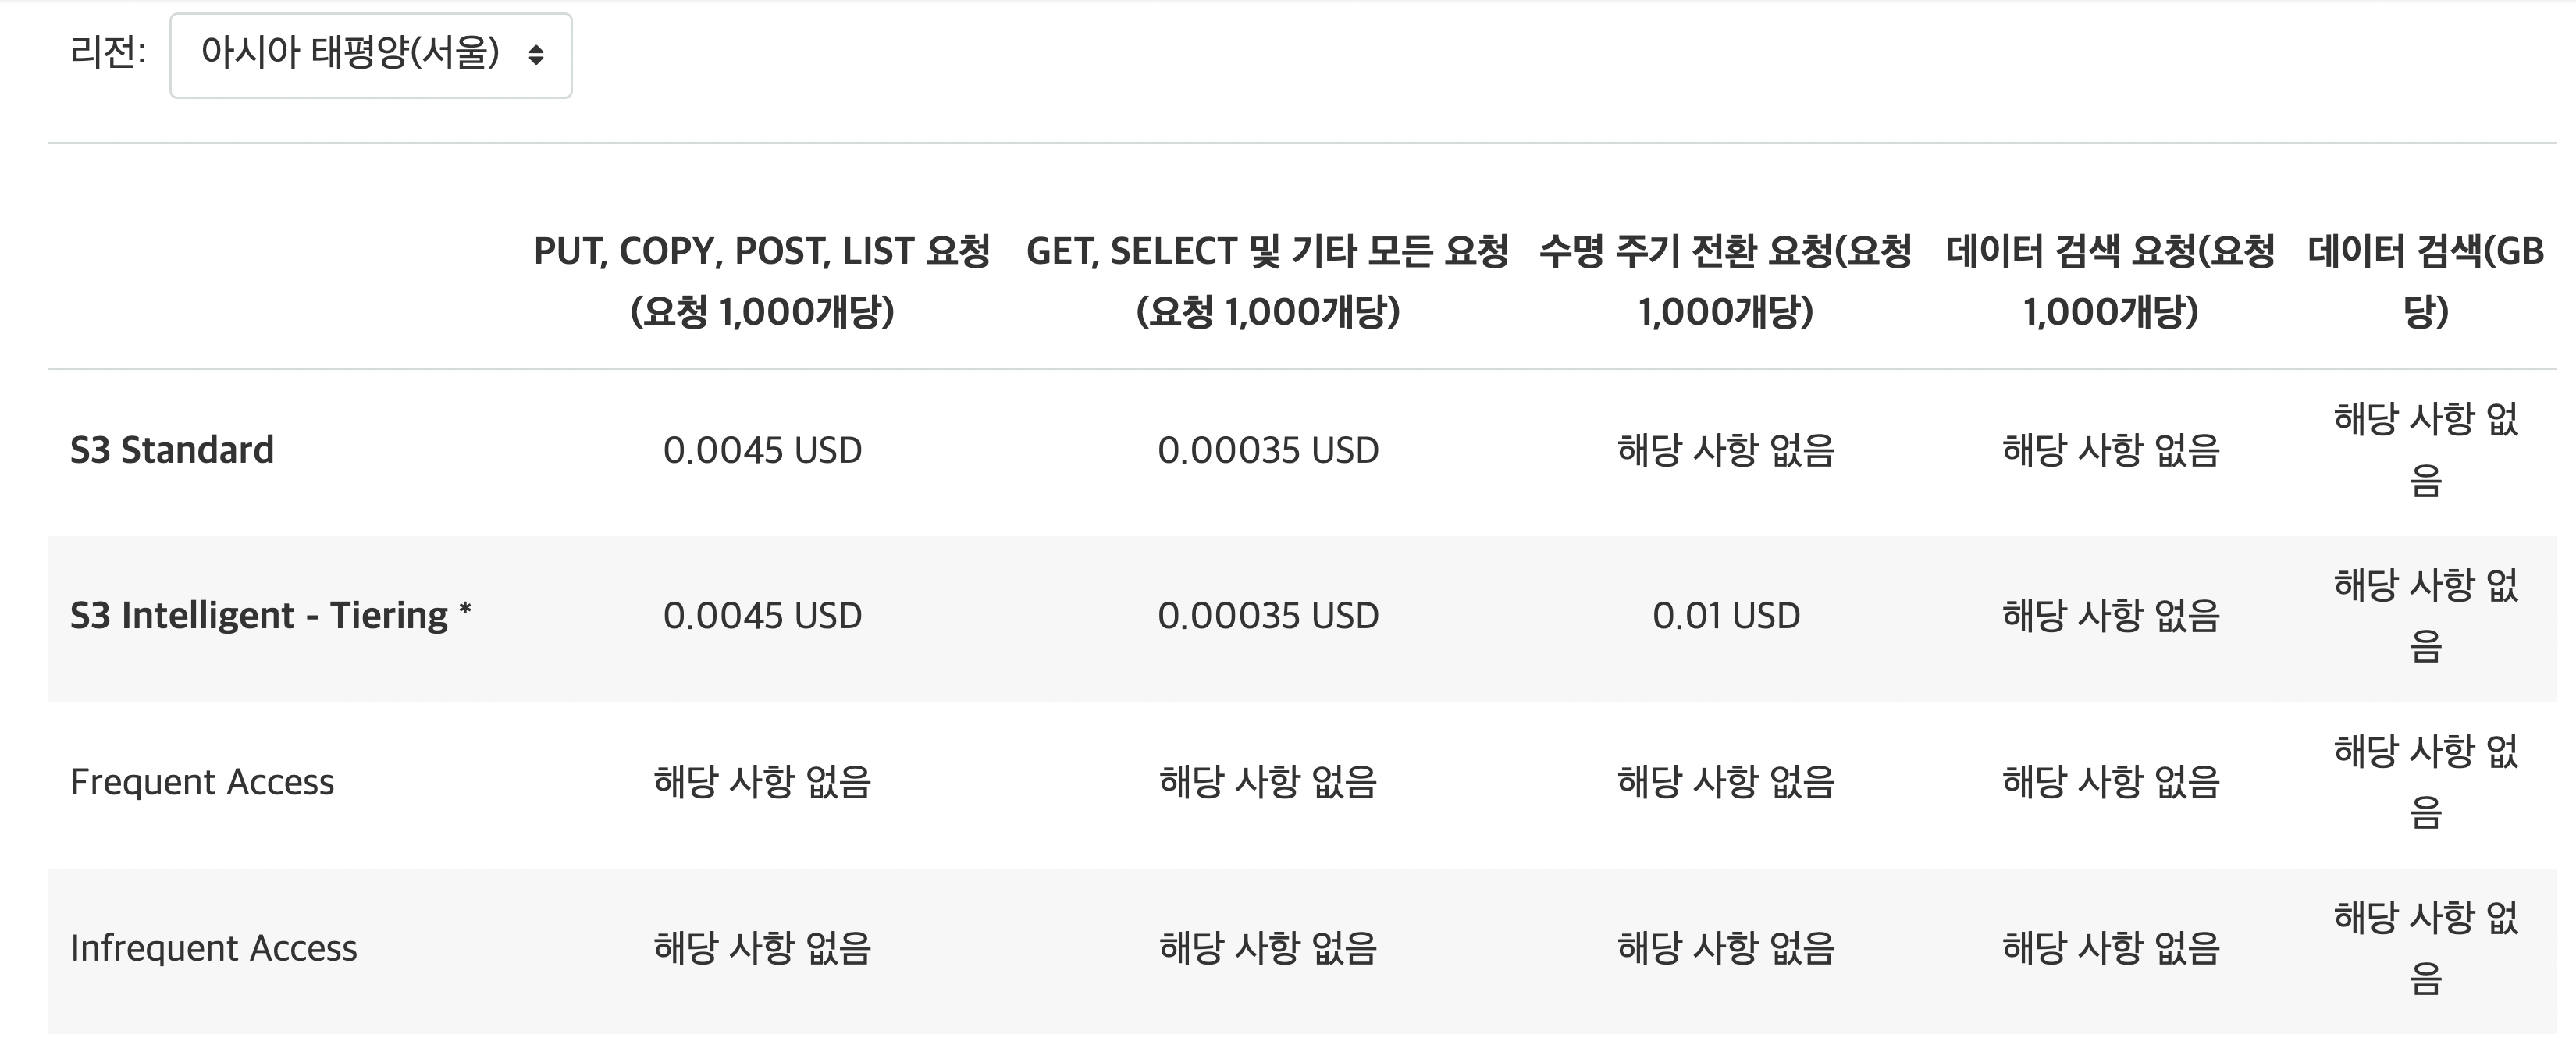The width and height of the screenshot is (2576, 1052).
Task: Click the GET, SELECT 및 기타 모든 요청 header
Action: (1267, 281)
